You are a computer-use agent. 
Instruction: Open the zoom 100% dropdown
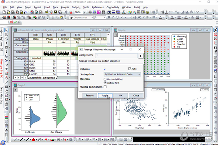[84, 12]
